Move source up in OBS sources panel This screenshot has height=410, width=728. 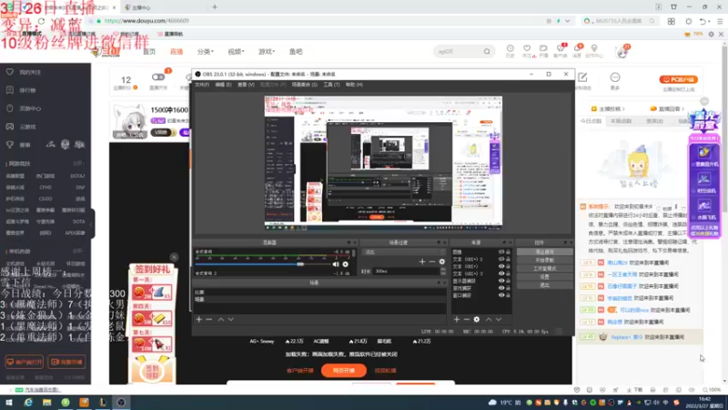pyautogui.click(x=489, y=320)
